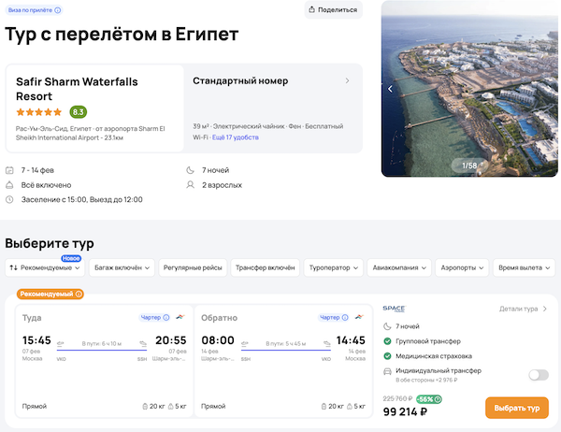Expand the 'Багаж включён' dropdown
The height and width of the screenshot is (432, 561).
[x=122, y=267]
